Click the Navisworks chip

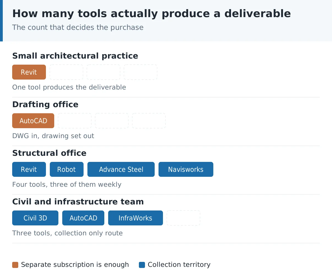pyautogui.click(x=186, y=169)
